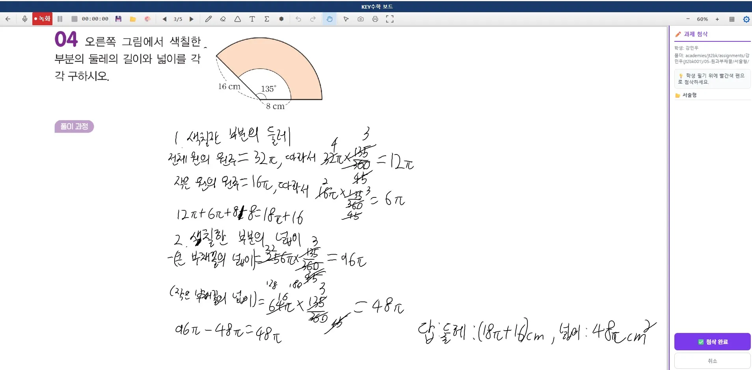Click the red pen correction hint box
752x370 pixels.
point(712,79)
